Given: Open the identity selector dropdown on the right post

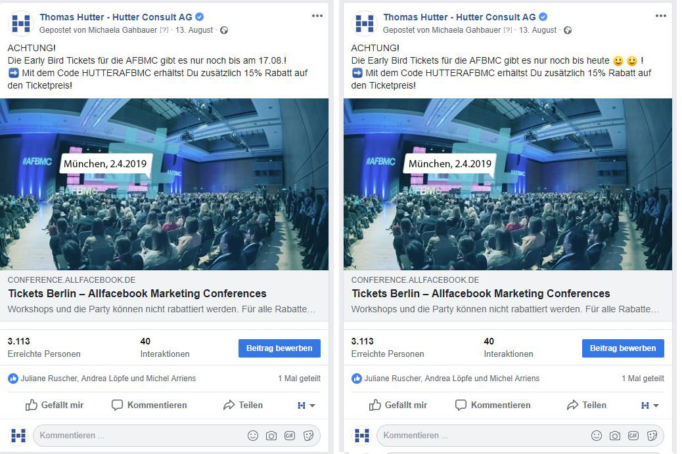Looking at the screenshot, I should pyautogui.click(x=650, y=405).
